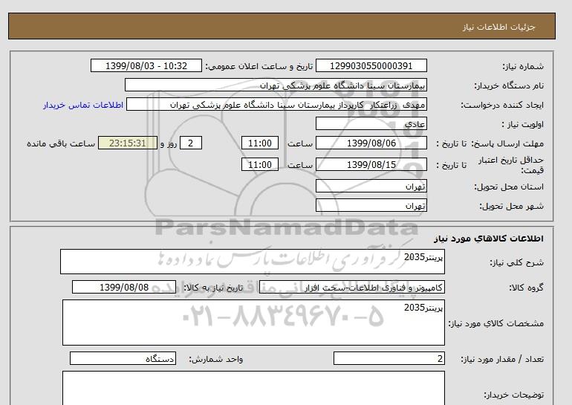Image resolution: width=572 pixels, height=405 pixels.
Task: Select the price validity date 1399/08/15
Action: tap(371, 164)
